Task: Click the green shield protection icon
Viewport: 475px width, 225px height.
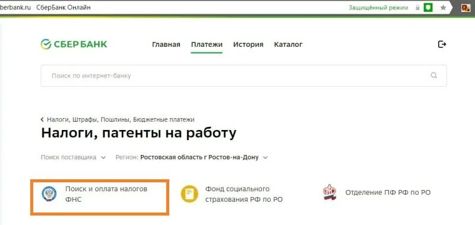Action: click(x=427, y=8)
